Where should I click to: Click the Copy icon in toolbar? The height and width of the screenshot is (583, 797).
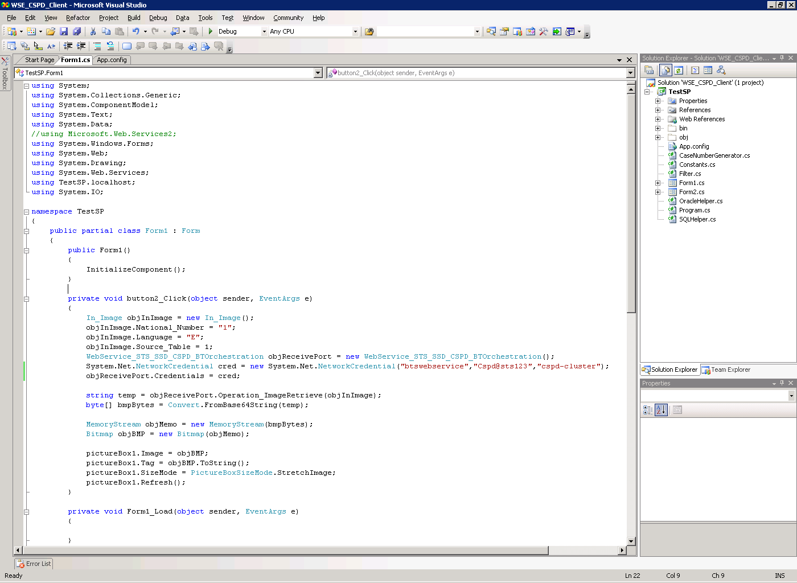coord(106,31)
